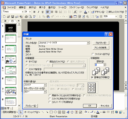
Task: Click the プリンタの検索 button
Action: tap(101, 48)
